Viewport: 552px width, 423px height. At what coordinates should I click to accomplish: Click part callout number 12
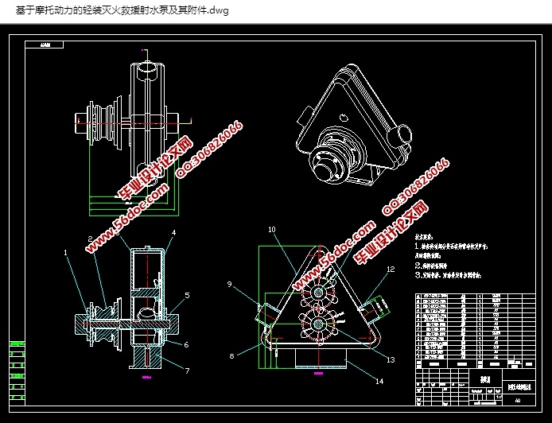(390, 270)
